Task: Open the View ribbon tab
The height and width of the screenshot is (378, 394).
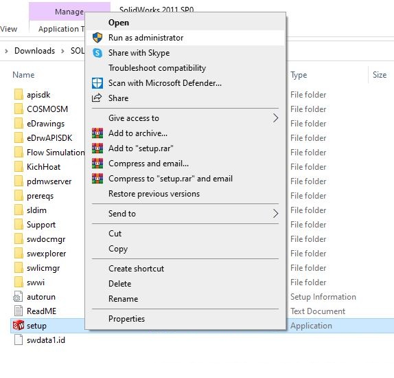Action: coord(8,29)
